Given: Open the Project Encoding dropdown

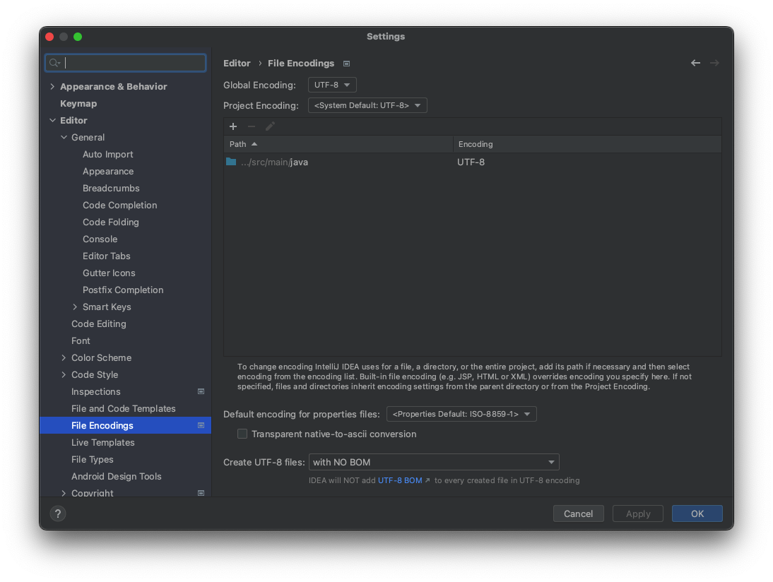Looking at the screenshot, I should coord(367,105).
